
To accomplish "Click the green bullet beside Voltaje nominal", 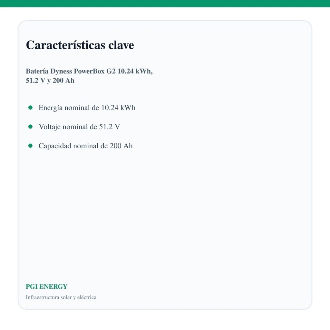I will [x=30, y=126].
